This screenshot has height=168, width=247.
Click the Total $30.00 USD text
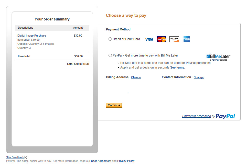coord(78,64)
